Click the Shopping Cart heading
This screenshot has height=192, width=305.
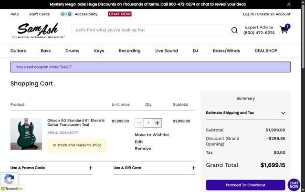tap(32, 83)
